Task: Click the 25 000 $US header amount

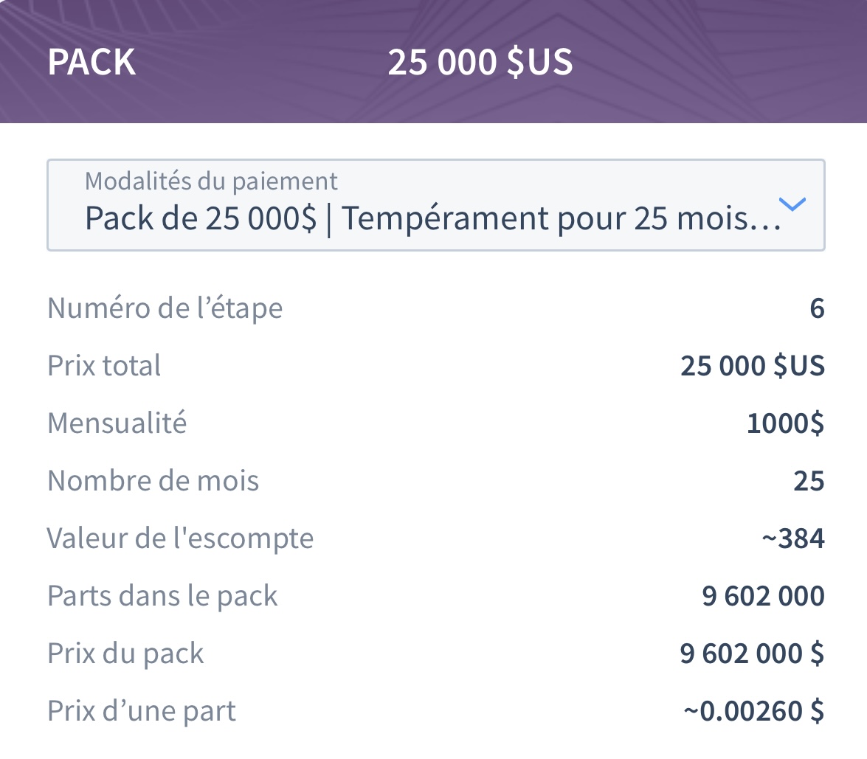Action: [x=480, y=62]
